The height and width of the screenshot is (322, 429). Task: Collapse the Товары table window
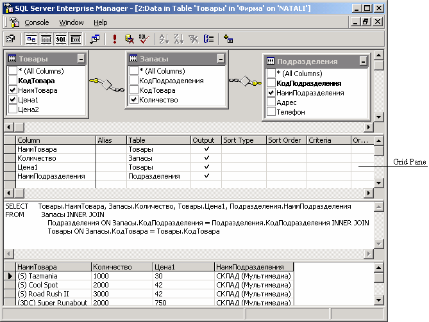[x=81, y=58]
